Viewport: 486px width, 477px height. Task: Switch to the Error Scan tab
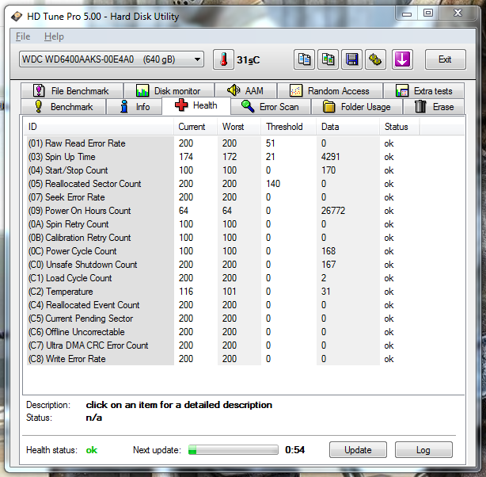[271, 107]
